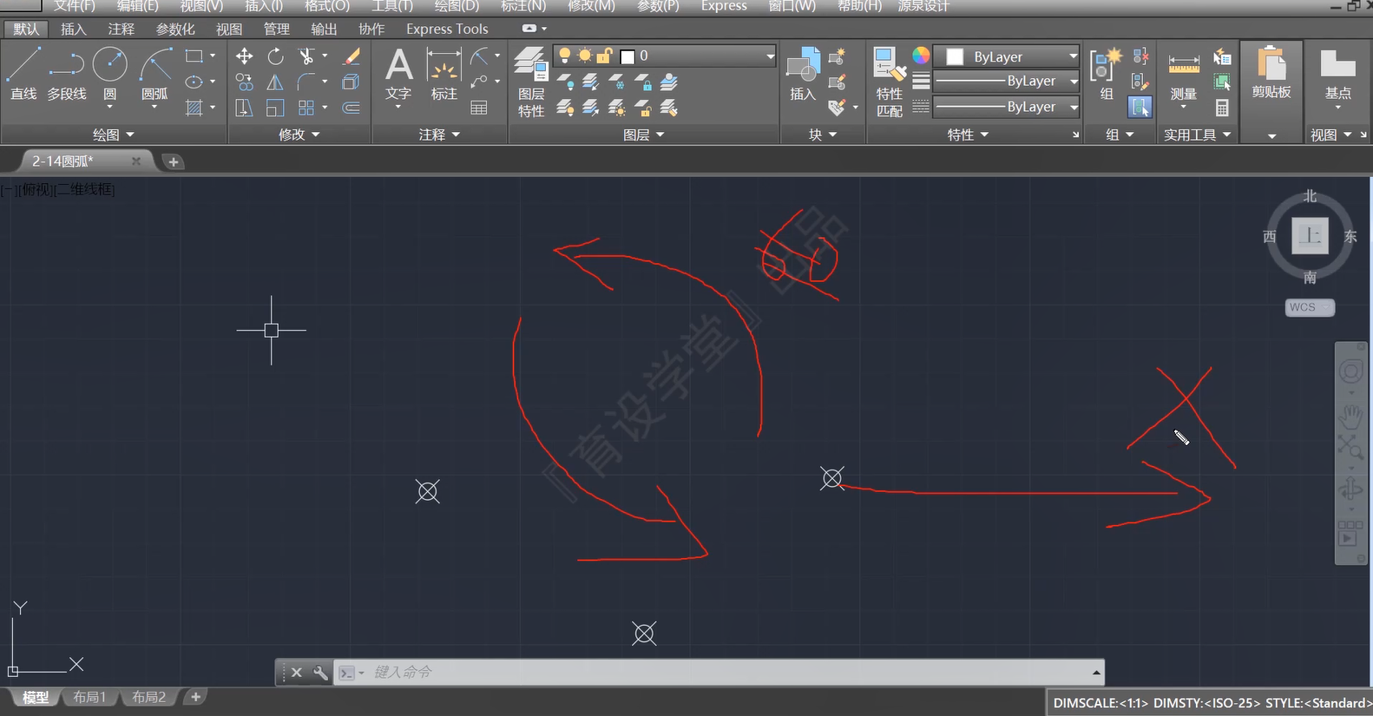Open the 管理 ribbon tab
This screenshot has height=716, width=1373.
[277, 29]
